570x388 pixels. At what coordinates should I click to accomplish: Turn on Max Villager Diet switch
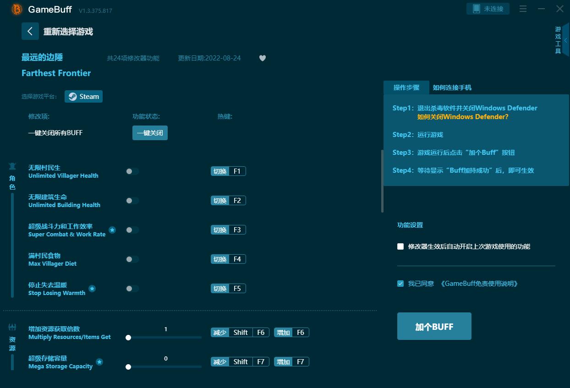coord(132,259)
